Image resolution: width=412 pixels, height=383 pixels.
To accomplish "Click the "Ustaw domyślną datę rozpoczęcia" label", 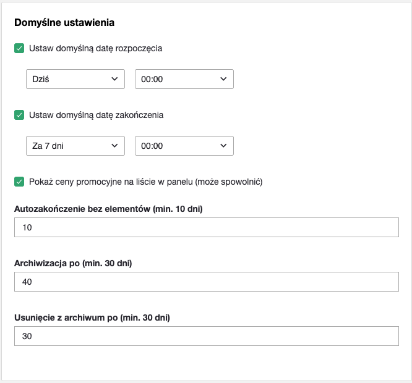I will coord(96,48).
